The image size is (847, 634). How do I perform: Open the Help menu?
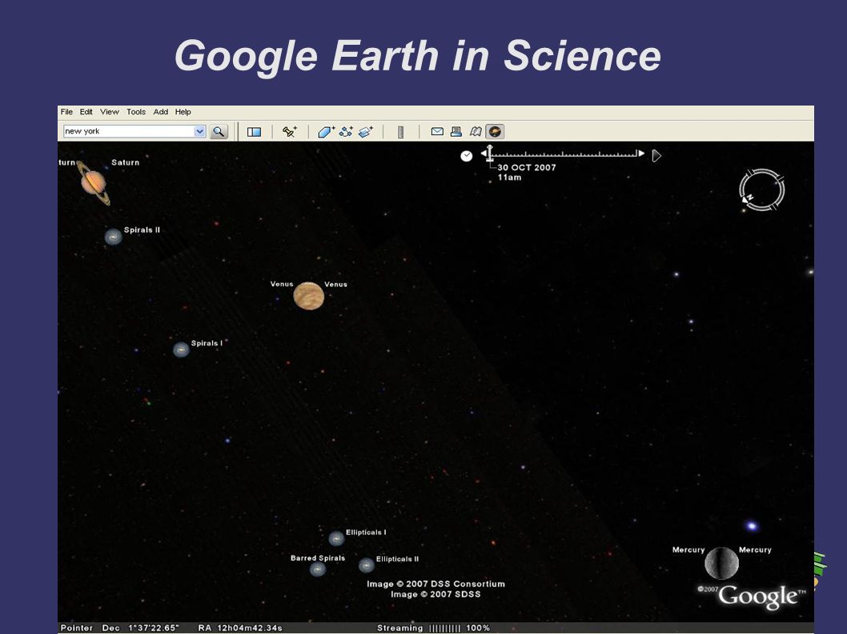click(183, 112)
